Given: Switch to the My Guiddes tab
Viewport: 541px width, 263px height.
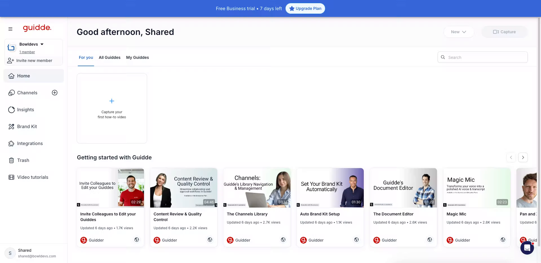Looking at the screenshot, I should pyautogui.click(x=138, y=57).
